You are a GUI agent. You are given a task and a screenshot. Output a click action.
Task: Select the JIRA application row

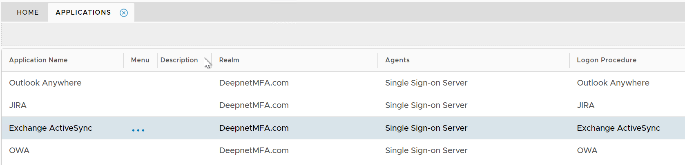tap(18, 106)
